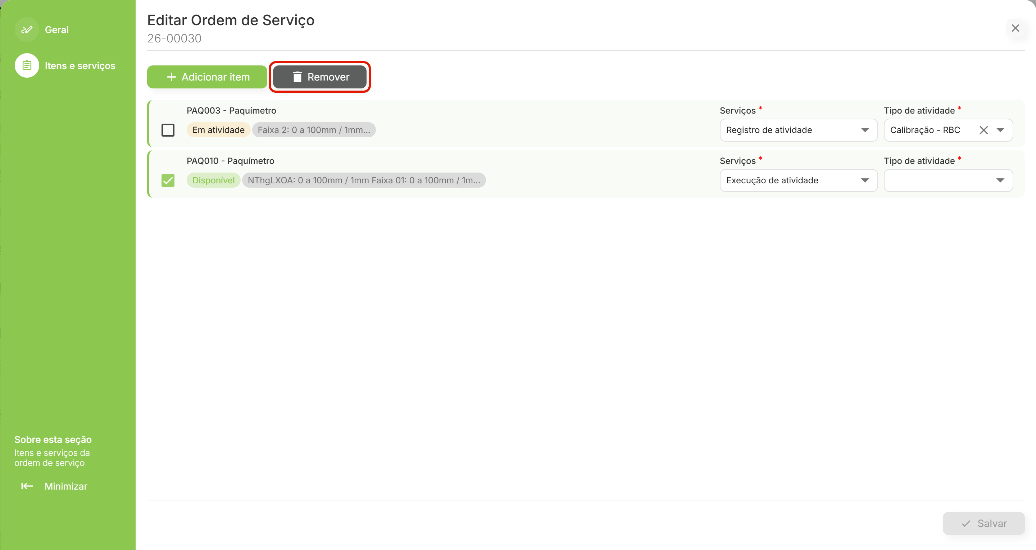Click the plus icon on the Adicionar item button
The height and width of the screenshot is (550, 1036).
[171, 77]
